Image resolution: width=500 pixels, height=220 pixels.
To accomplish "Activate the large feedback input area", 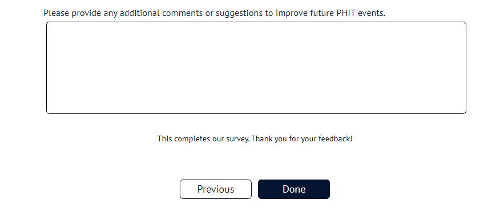I will [x=256, y=68].
